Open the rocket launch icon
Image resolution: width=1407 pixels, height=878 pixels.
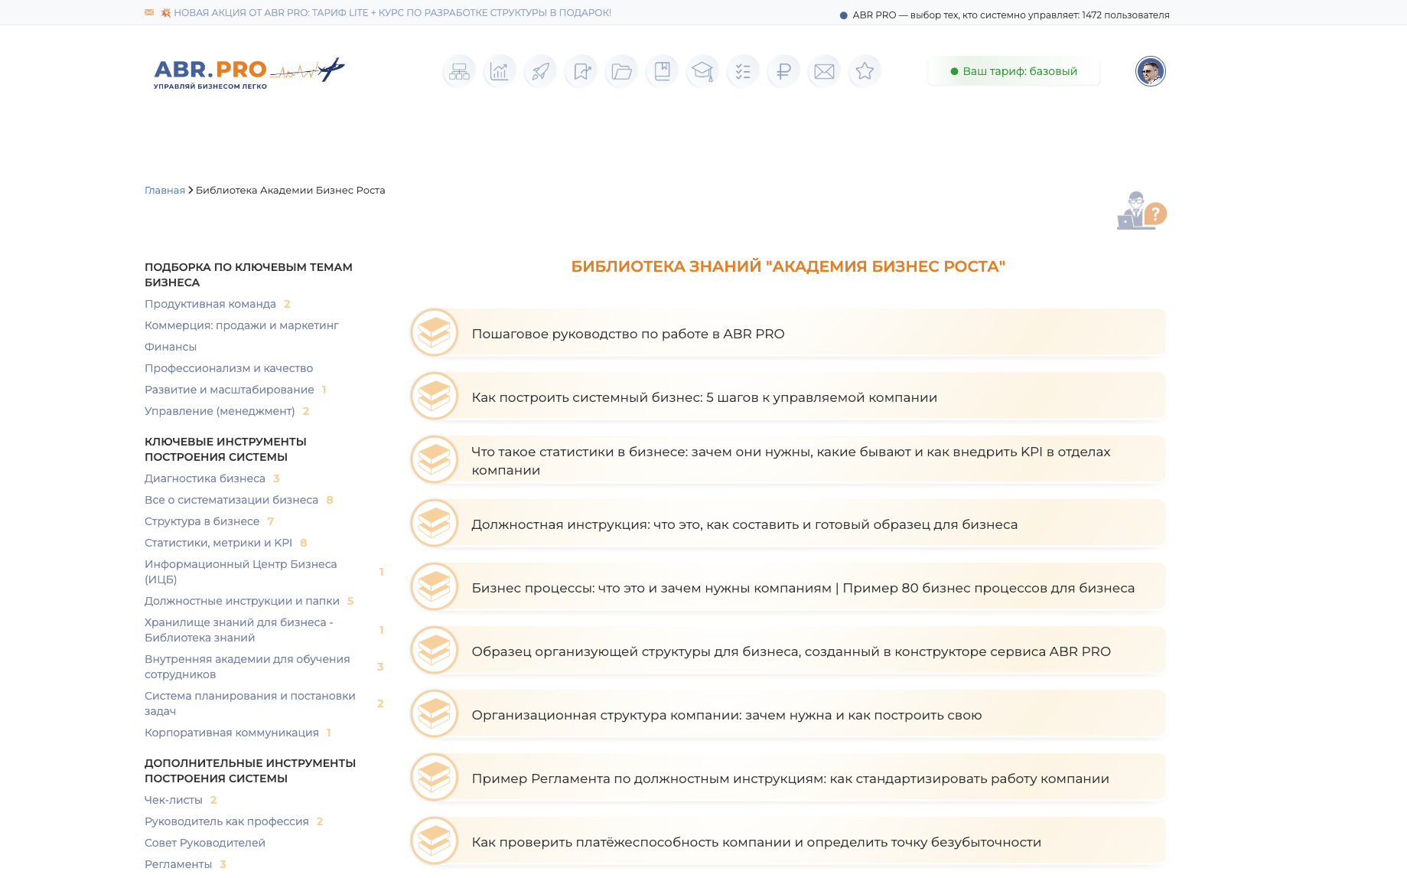(x=540, y=71)
